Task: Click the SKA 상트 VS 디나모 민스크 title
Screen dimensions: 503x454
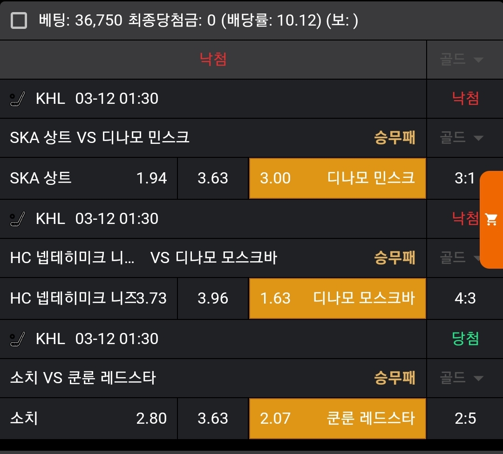Action: pyautogui.click(x=100, y=138)
